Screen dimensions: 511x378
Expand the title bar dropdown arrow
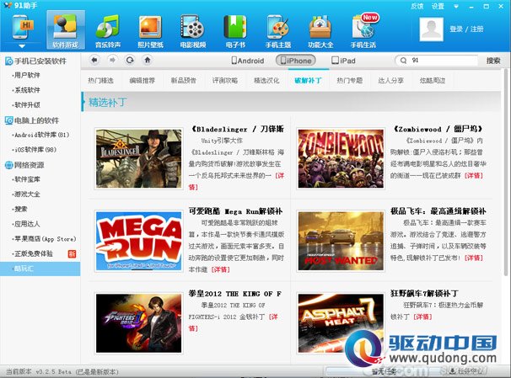456,7
